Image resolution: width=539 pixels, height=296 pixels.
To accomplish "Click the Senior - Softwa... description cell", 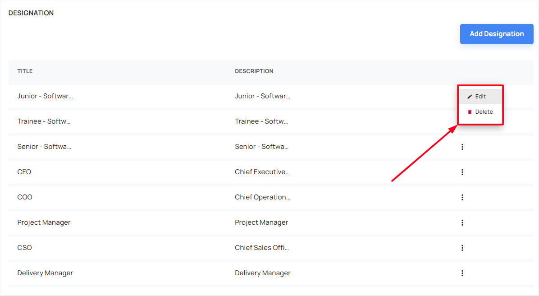I will point(261,147).
